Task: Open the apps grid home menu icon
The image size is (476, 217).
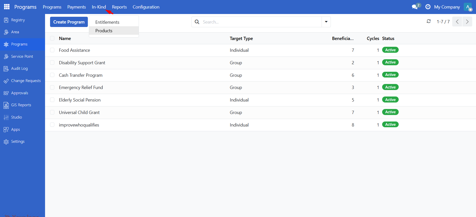Action: tap(7, 7)
